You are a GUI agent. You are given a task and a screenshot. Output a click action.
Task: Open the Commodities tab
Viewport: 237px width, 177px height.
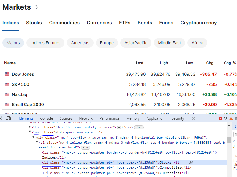(x=64, y=23)
